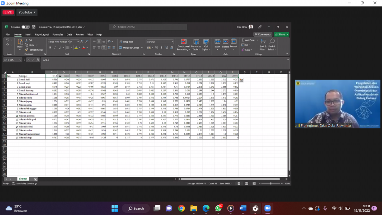Image resolution: width=382 pixels, height=215 pixels.
Task: Apply the red Font Color swatch
Action: (x=84, y=48)
